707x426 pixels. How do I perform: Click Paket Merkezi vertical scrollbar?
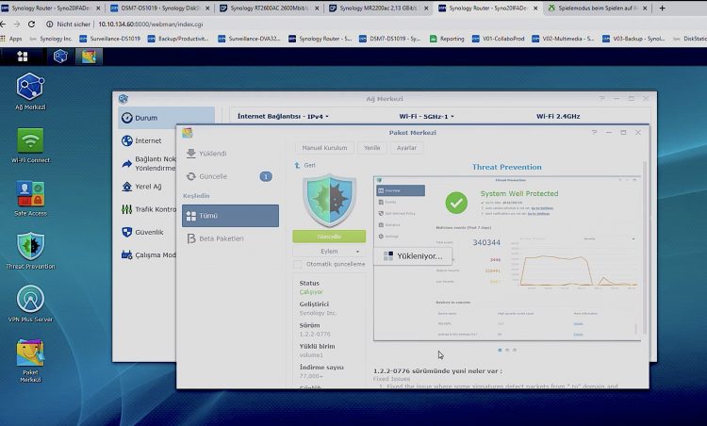coord(645,248)
